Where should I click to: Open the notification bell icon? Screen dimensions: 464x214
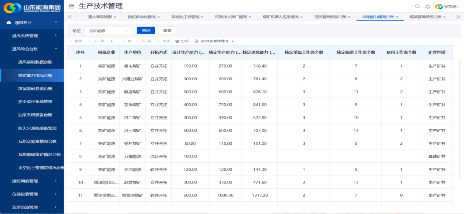(427, 6)
